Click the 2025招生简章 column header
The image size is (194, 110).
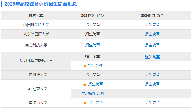click(93, 16)
